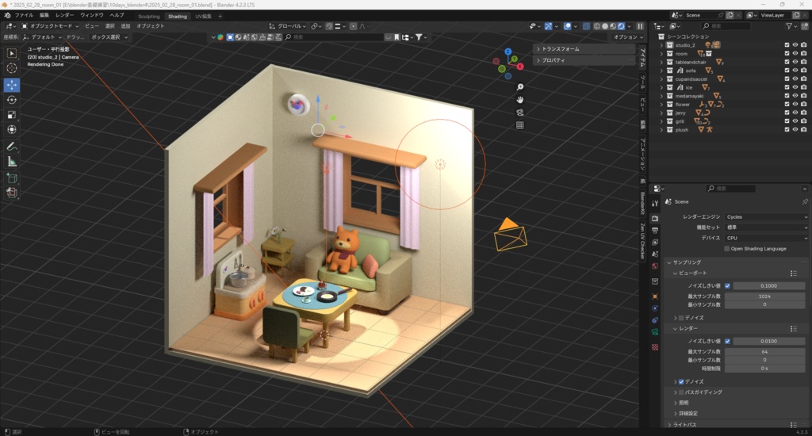Open the BlenderKit sidebar tab
The width and height of the screenshot is (812, 436).
pos(642,203)
